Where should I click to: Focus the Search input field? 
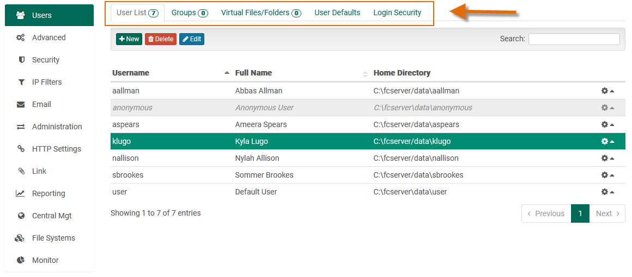pos(574,39)
